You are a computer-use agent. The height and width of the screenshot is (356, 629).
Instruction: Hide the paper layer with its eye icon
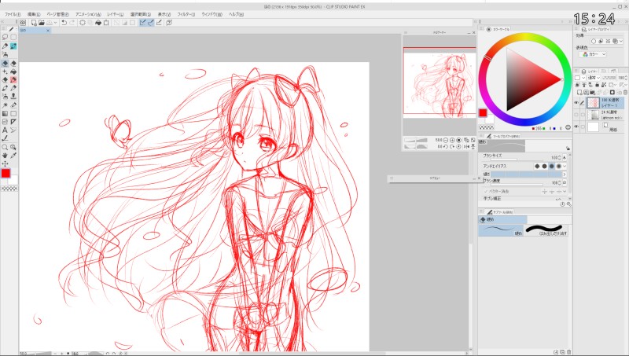click(x=576, y=127)
